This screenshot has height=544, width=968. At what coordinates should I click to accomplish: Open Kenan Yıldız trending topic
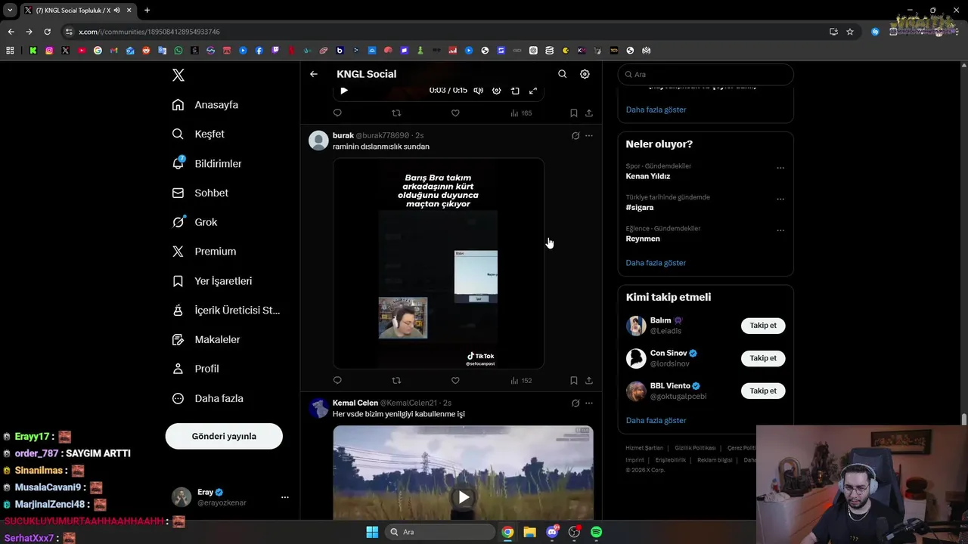648,176
